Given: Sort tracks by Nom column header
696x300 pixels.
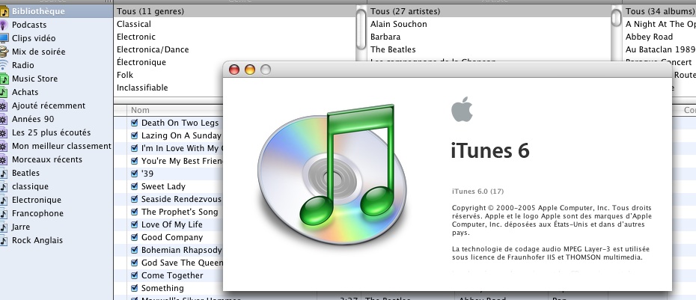Looking at the screenshot, I should (175, 110).
